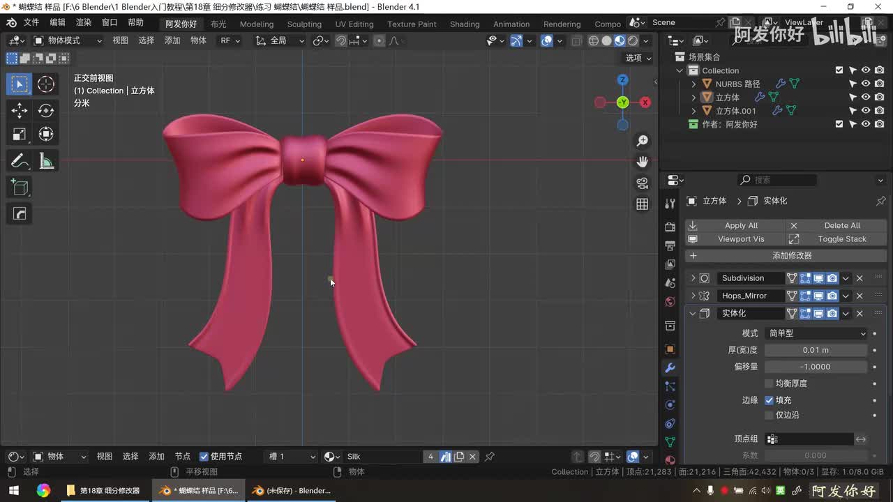Viewport: 893px width, 502px height.
Task: Click the Apply All button
Action: (x=740, y=226)
